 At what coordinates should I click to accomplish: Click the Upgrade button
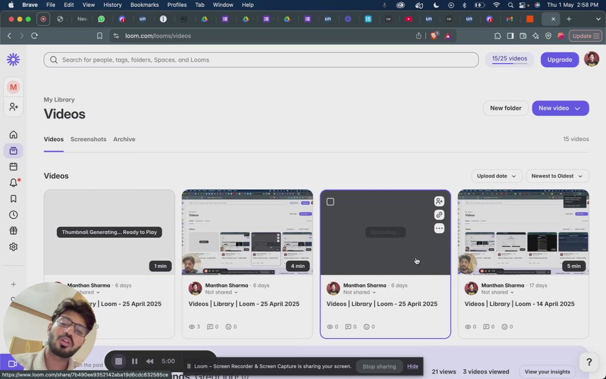(559, 59)
